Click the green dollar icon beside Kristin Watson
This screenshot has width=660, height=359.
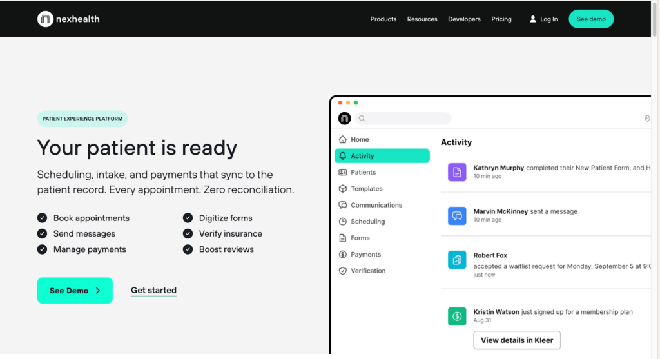click(x=457, y=316)
